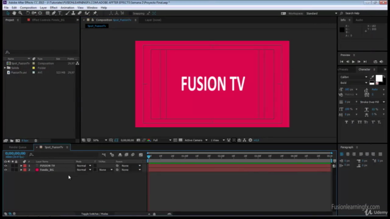This screenshot has height=219, width=390.
Task: Select the Unified Camera tool
Action: click(34, 13)
